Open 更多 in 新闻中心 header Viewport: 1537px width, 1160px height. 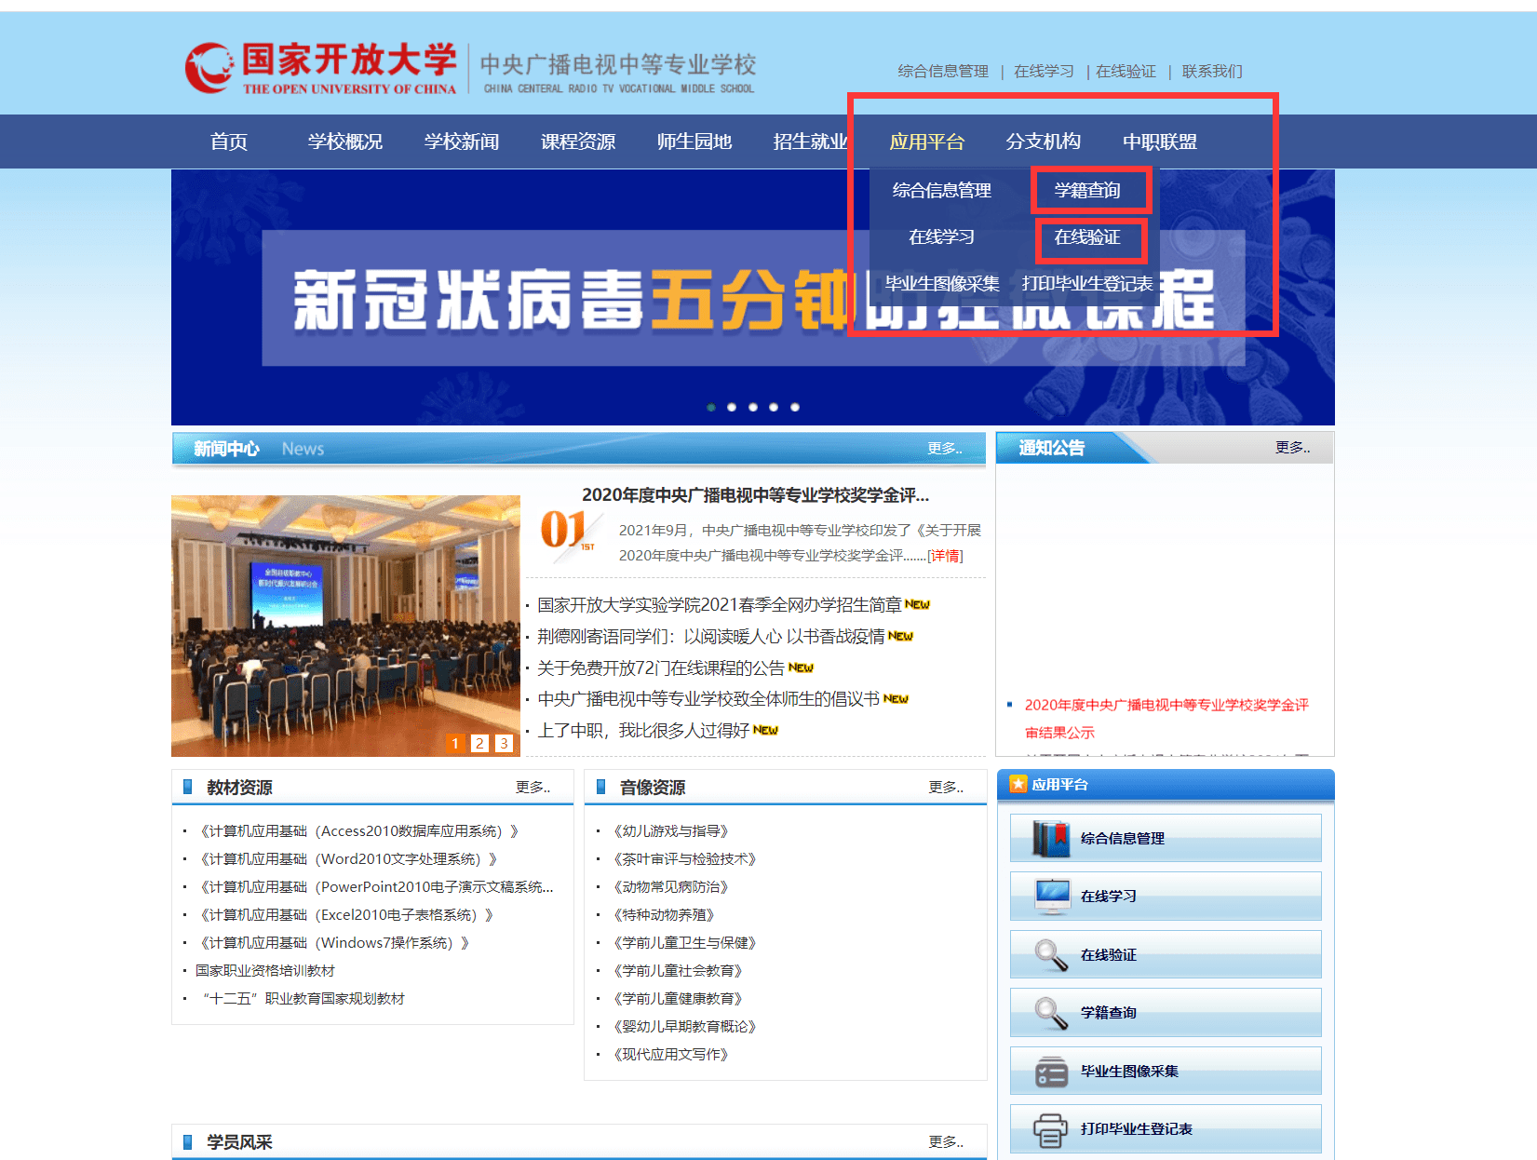(944, 448)
